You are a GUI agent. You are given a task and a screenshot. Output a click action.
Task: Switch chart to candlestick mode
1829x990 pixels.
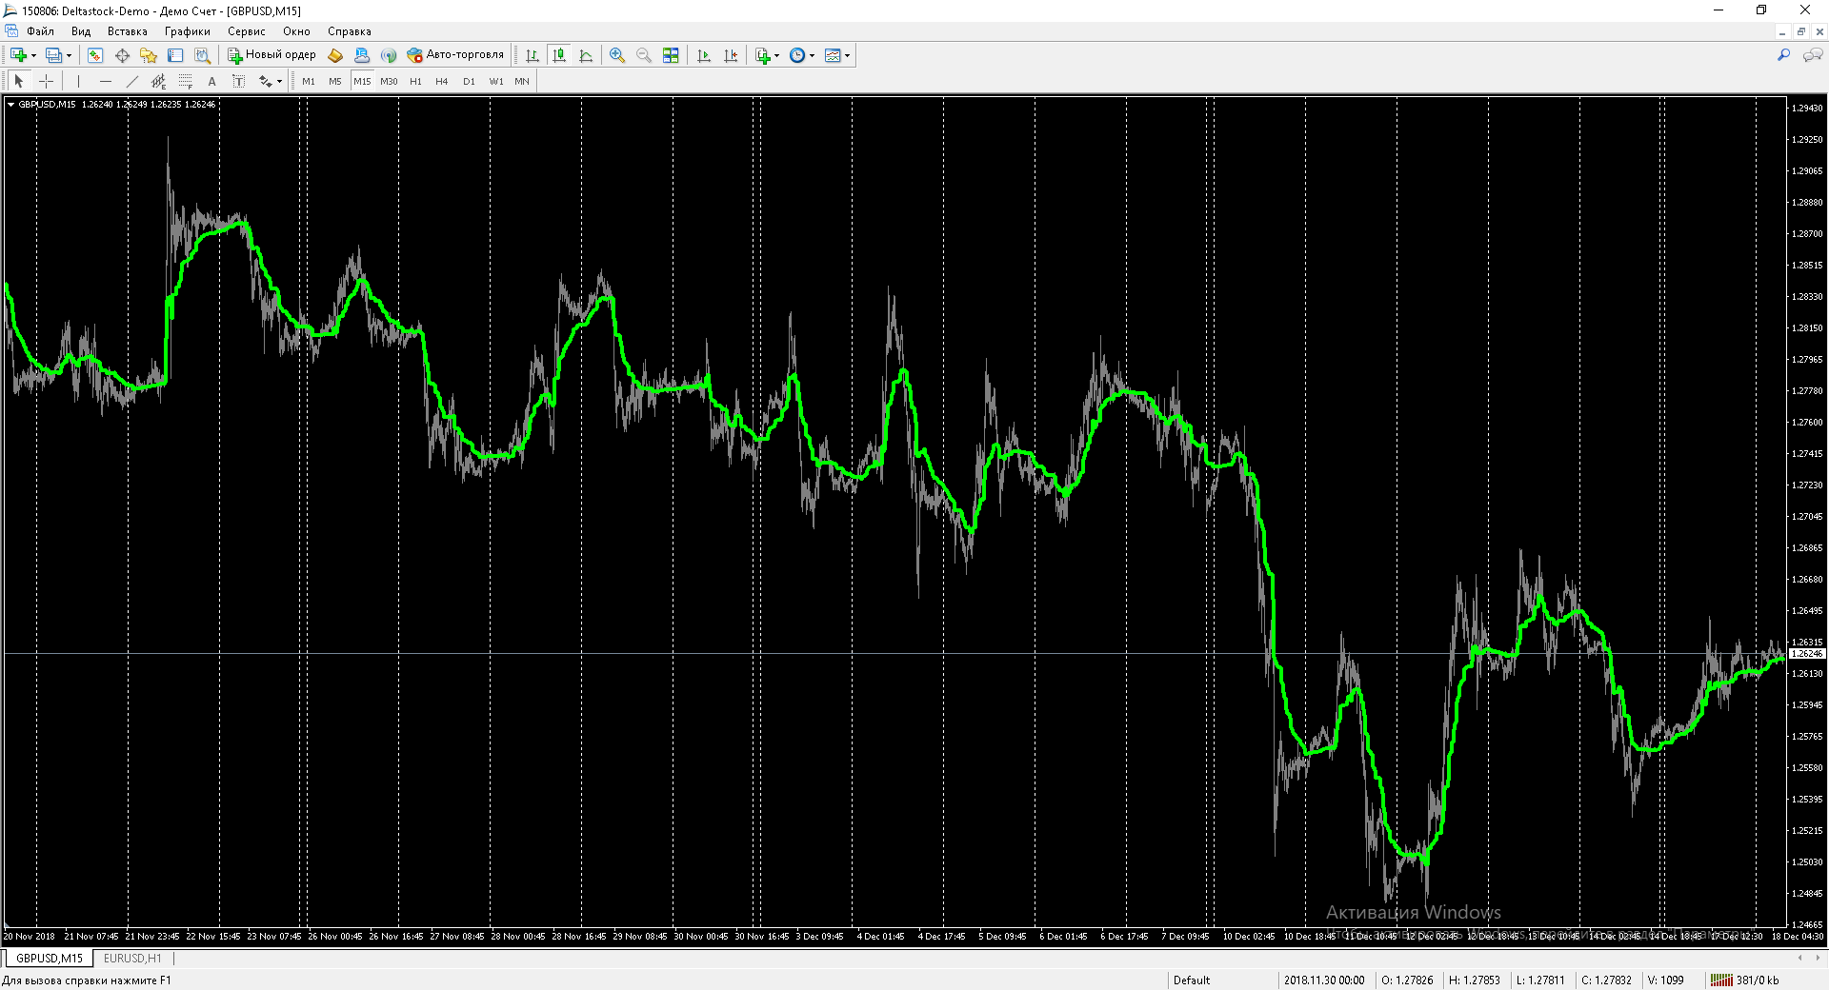pos(559,55)
